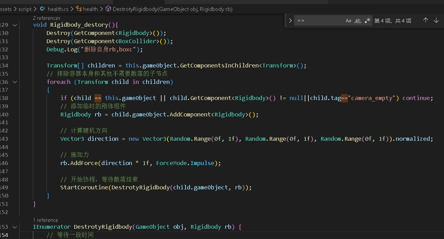Show the "2 references" CodeLens link
The width and height of the screenshot is (444, 239).
click(47, 18)
